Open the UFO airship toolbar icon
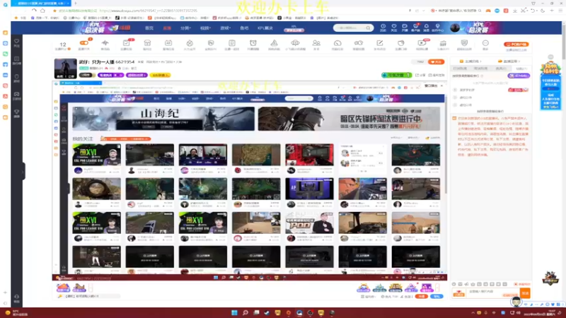The image size is (566, 318). [x=295, y=45]
